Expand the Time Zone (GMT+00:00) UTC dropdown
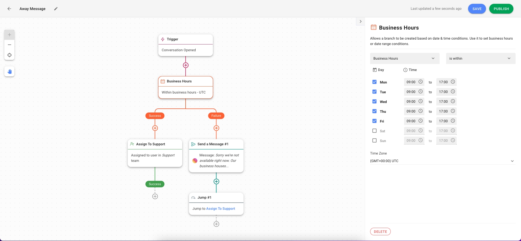Viewport: 521px width, 241px height. pos(443,161)
